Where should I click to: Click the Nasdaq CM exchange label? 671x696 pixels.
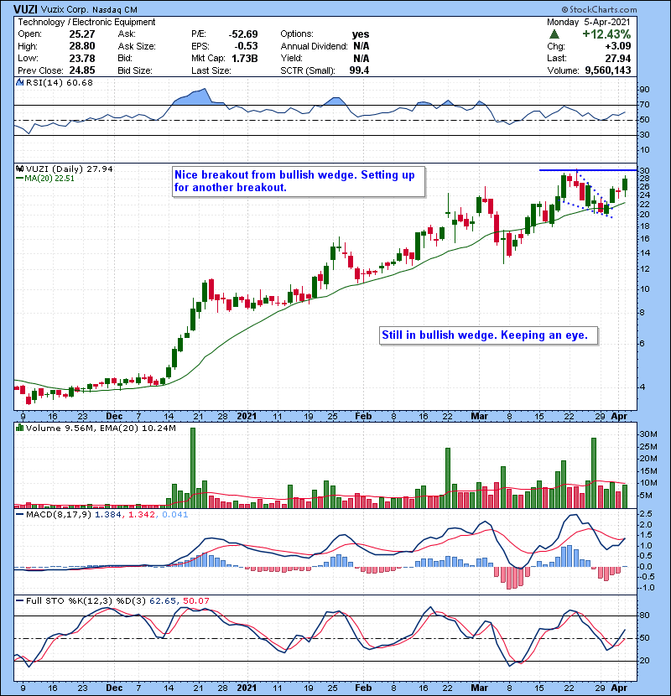[115, 10]
